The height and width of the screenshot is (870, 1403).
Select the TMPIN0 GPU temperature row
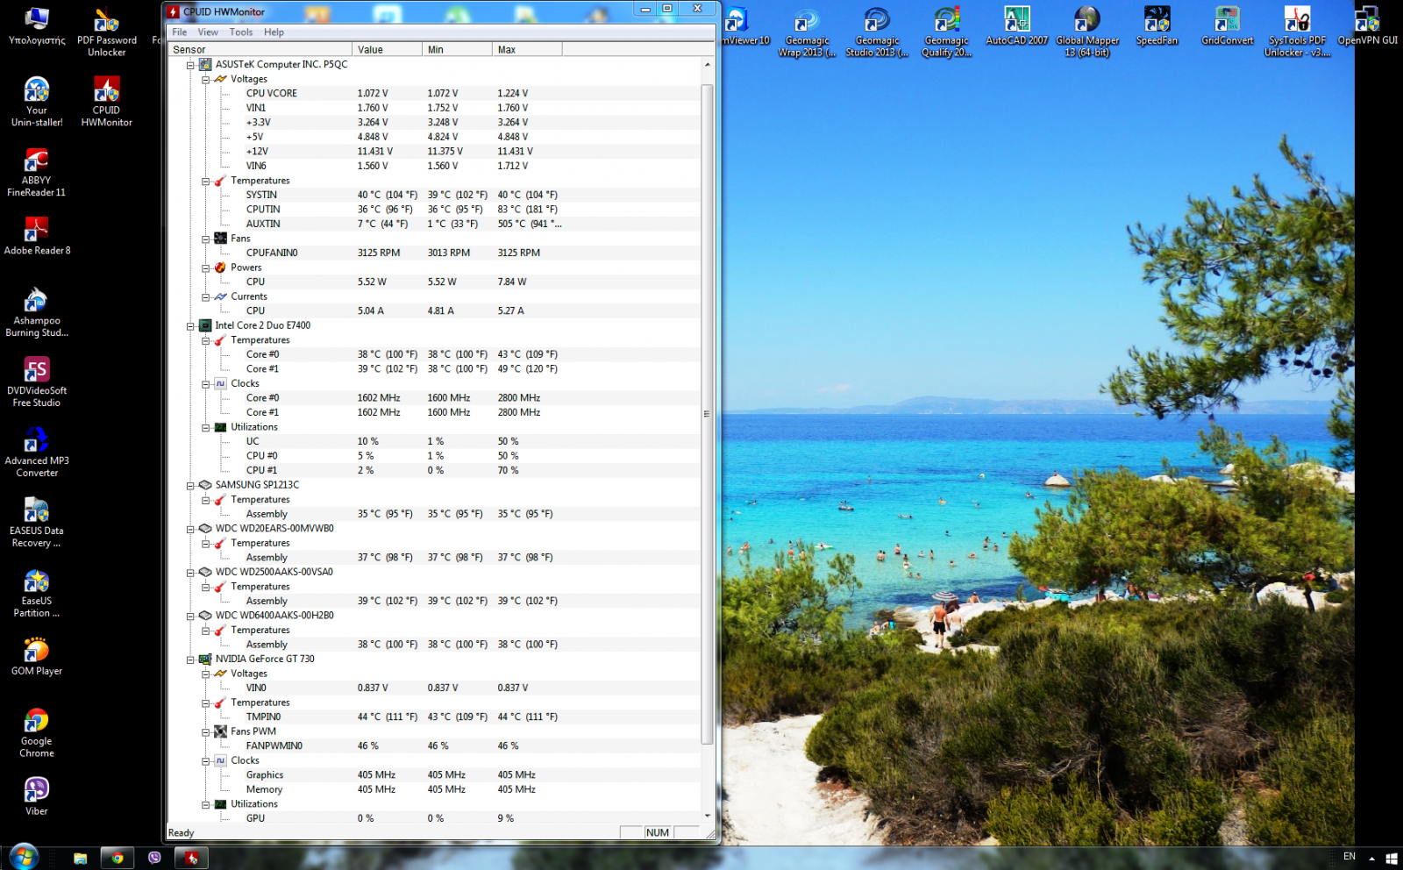(436, 717)
